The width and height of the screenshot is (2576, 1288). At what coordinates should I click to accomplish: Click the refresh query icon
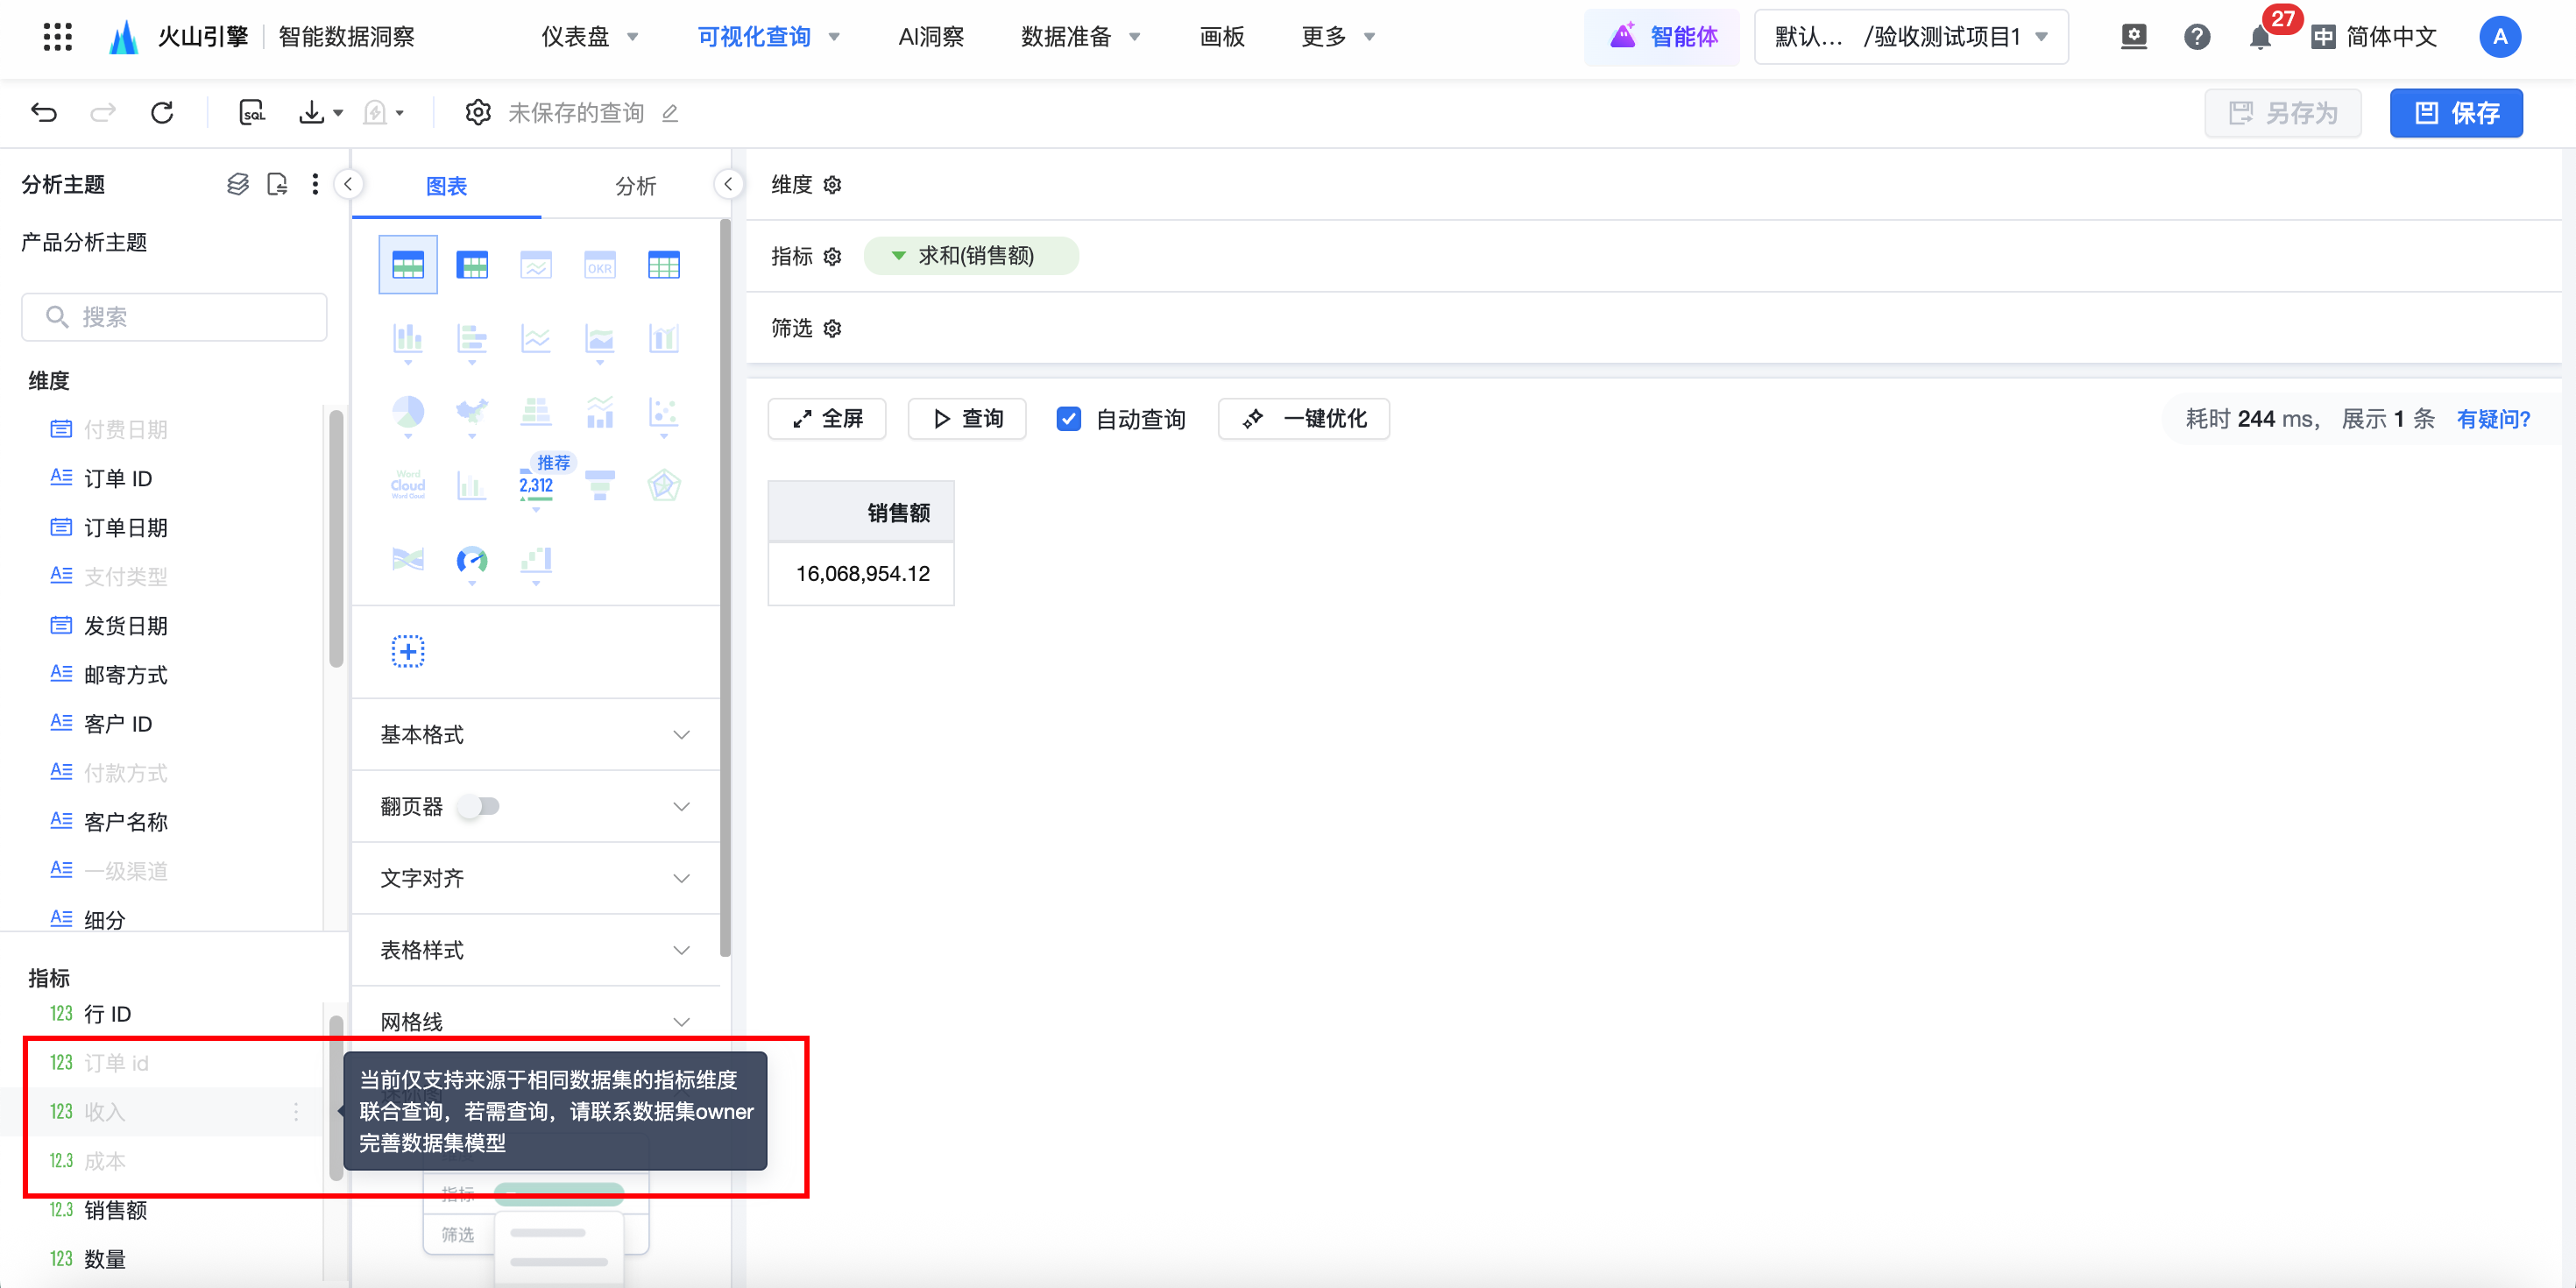tap(162, 113)
